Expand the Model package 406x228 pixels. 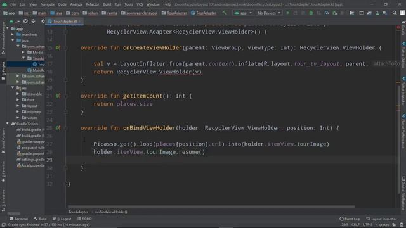tap(23, 52)
